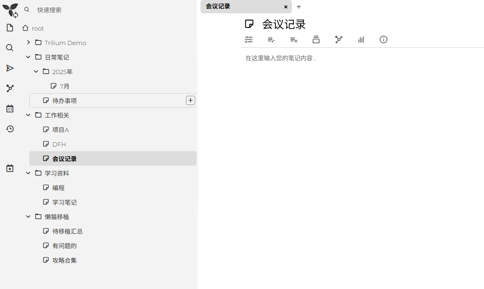Collapse the 学习资料 folder

[x=28, y=173]
